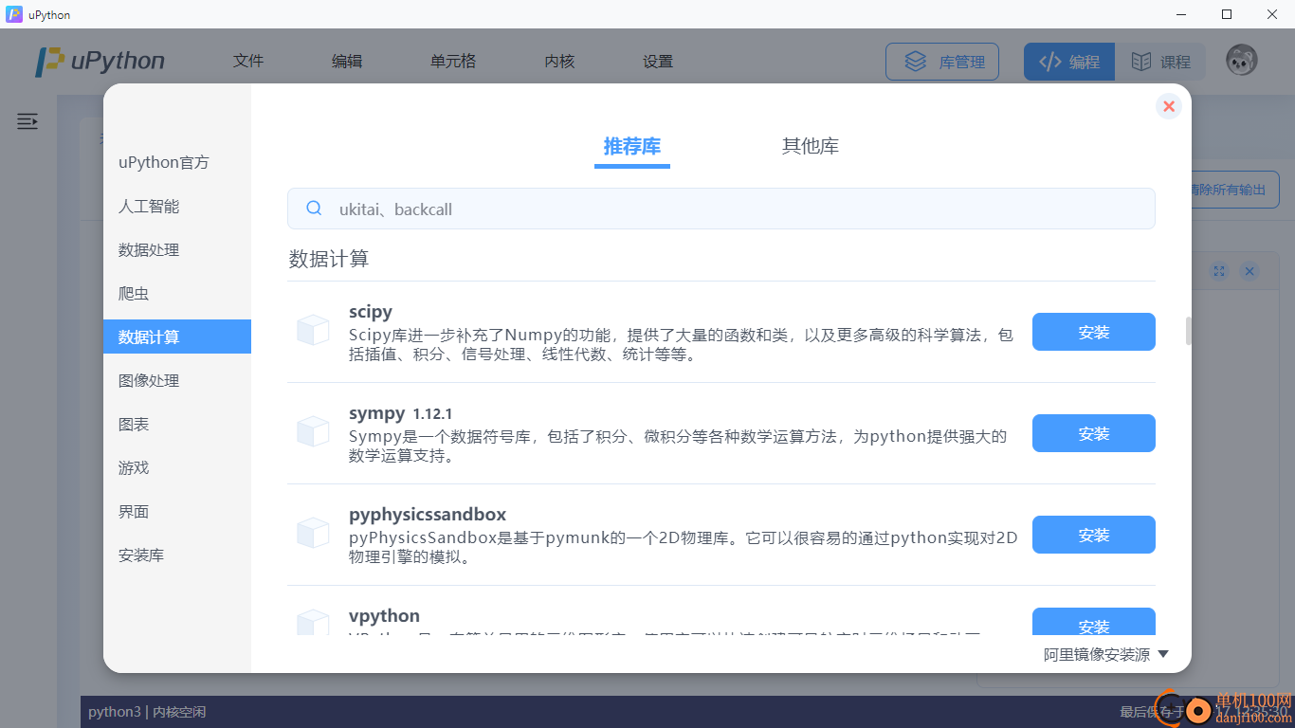Click the 数据计算 section heading
Image resolution: width=1295 pixels, height=728 pixels.
point(328,258)
